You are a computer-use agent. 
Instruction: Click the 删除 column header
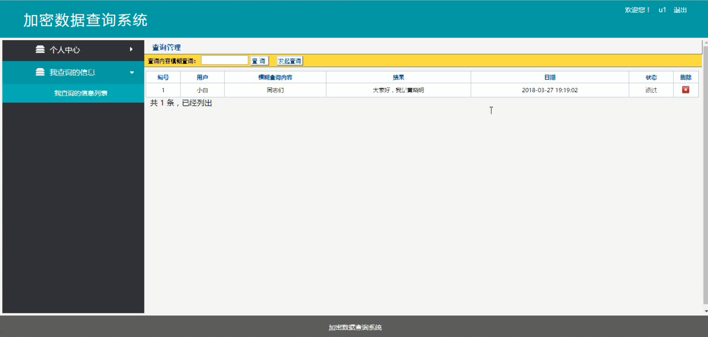[686, 77]
